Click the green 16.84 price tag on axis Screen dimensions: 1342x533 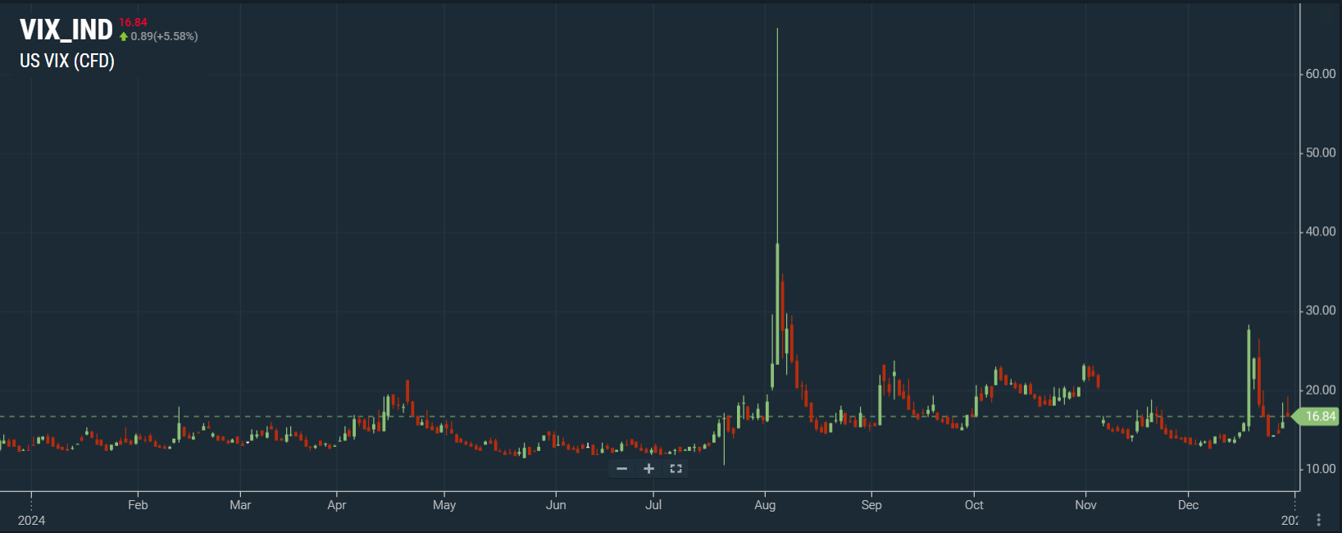1319,417
